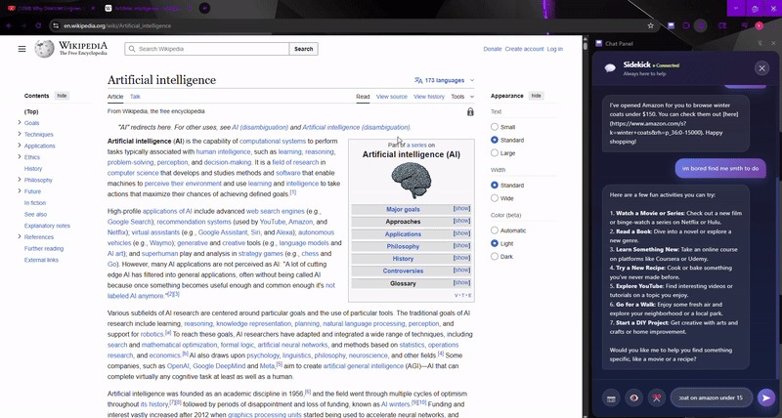
Task: Select the Read tab
Action: point(363,97)
